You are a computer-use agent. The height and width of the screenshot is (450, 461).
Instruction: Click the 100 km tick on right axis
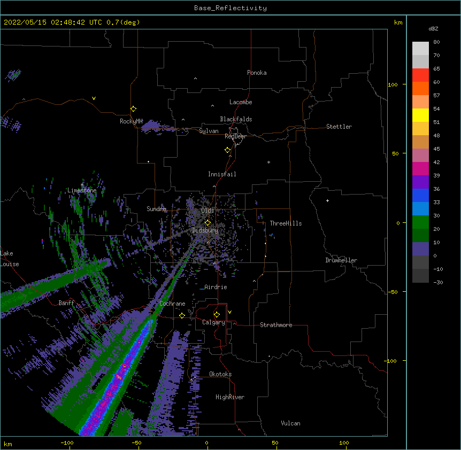[x=393, y=84]
